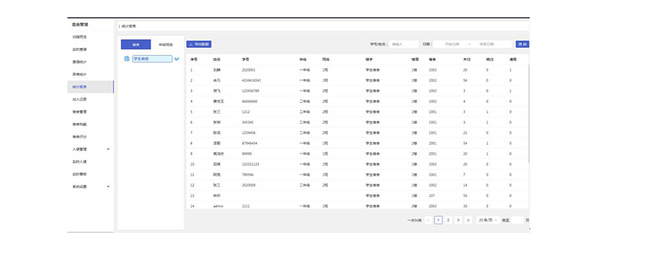
Task: Switch to the 年级班级 tab
Action: click(165, 44)
